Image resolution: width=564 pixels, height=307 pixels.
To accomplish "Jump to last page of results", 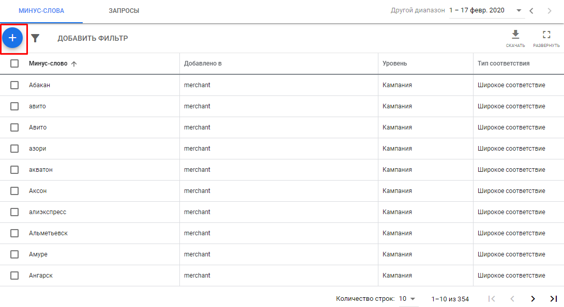I will coord(553,299).
